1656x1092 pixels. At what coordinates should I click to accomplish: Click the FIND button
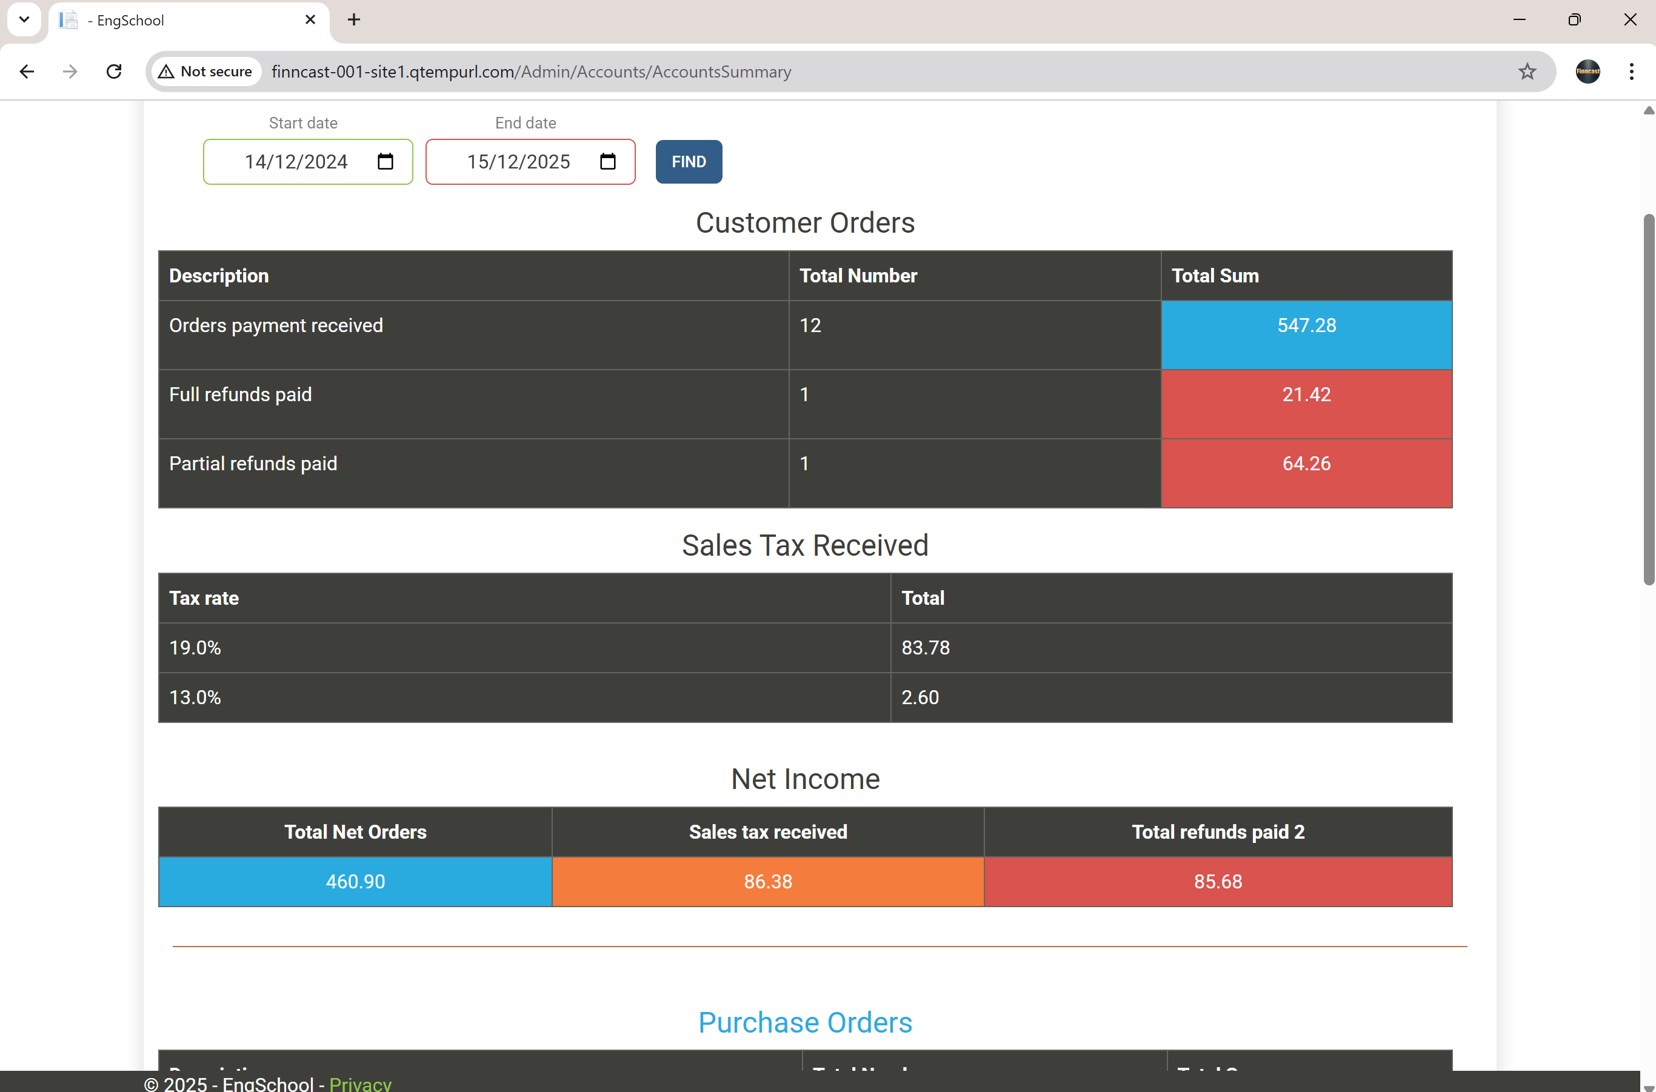tap(687, 162)
